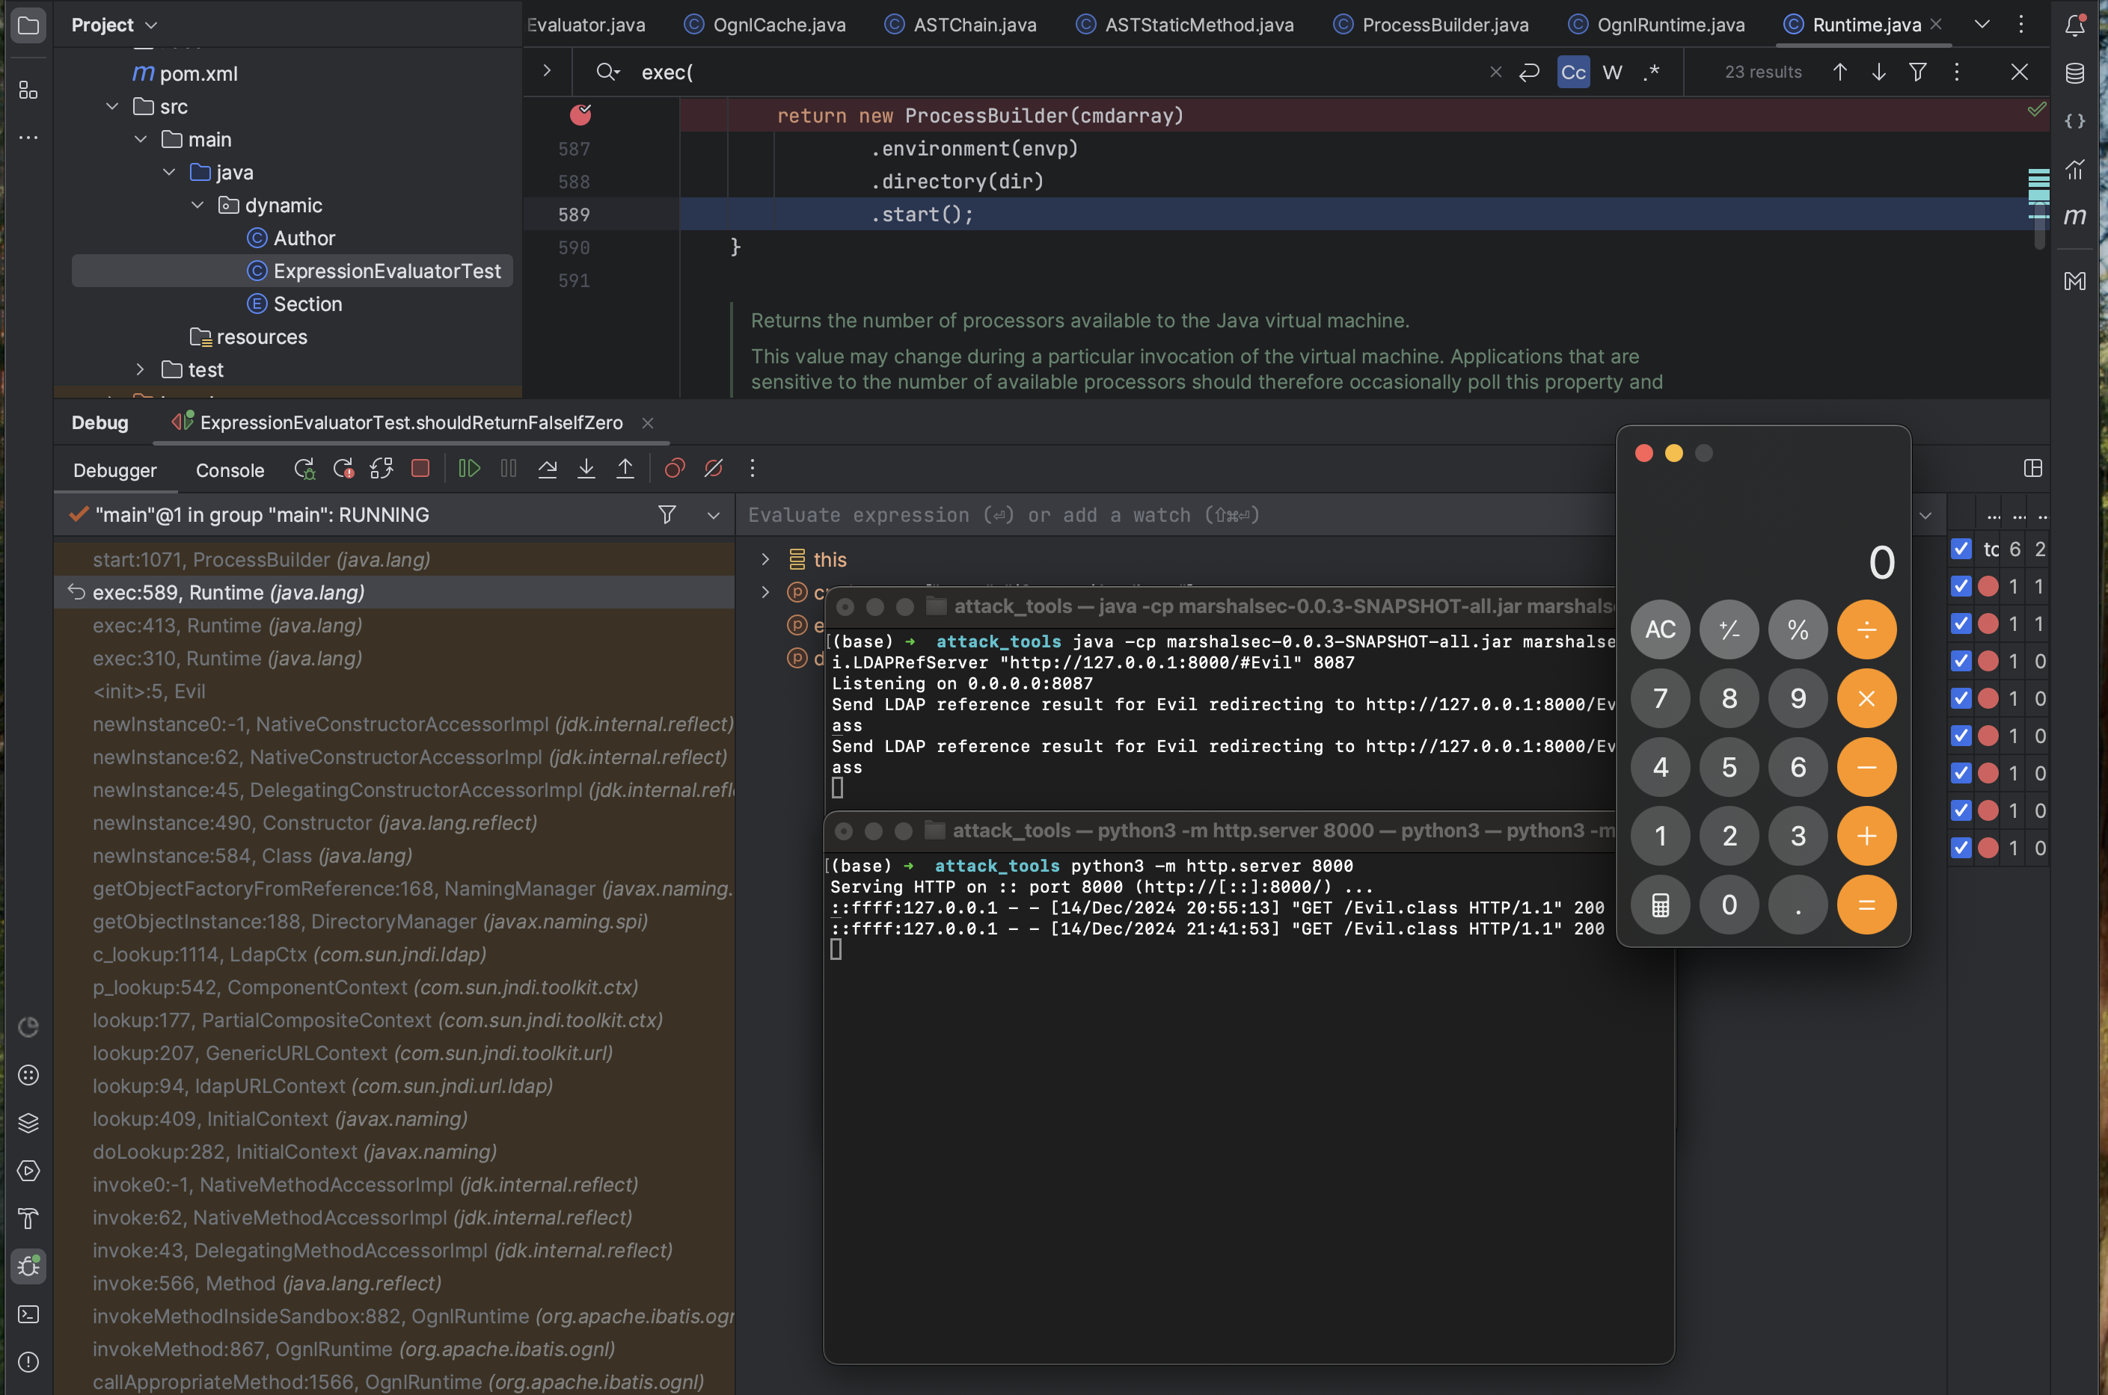Open Build hammer tool window
Viewport: 2108px width, 1395px height.
pyautogui.click(x=28, y=1218)
